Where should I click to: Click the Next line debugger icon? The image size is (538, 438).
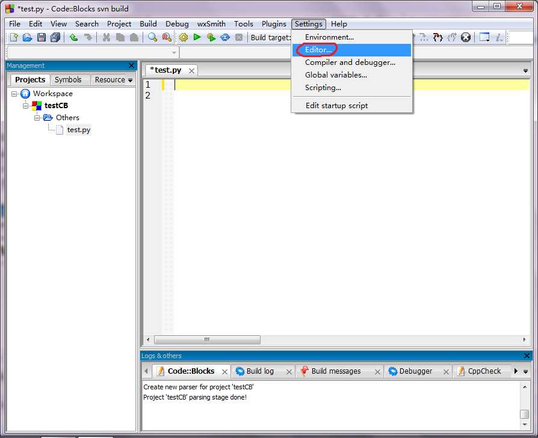[x=424, y=37]
